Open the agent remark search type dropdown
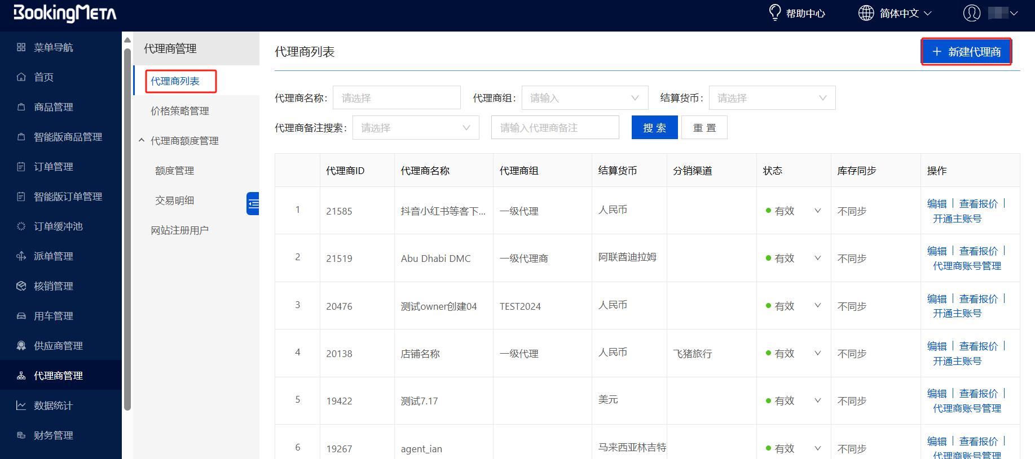Screen dimensions: 1035x459 tap(415, 128)
